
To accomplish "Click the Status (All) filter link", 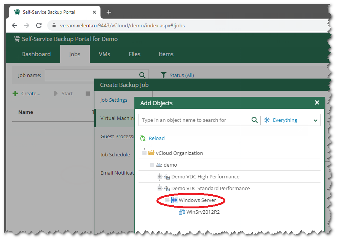I will pos(182,75).
